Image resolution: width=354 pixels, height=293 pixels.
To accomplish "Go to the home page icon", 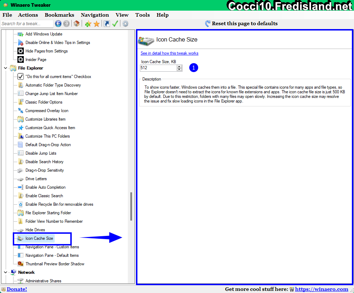I will [x=77, y=23].
